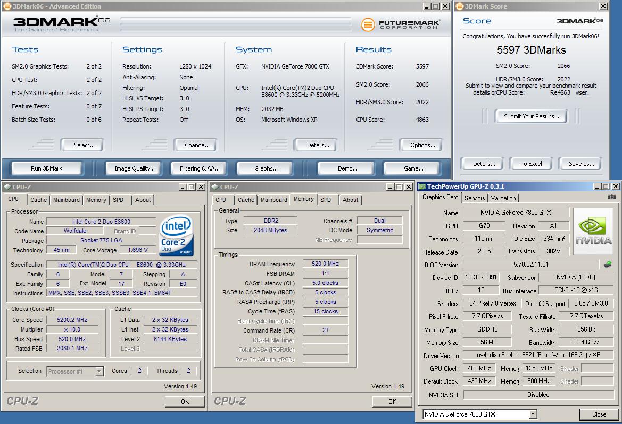
Task: Select SPD tab in left CPU-Z window
Action: click(x=118, y=200)
